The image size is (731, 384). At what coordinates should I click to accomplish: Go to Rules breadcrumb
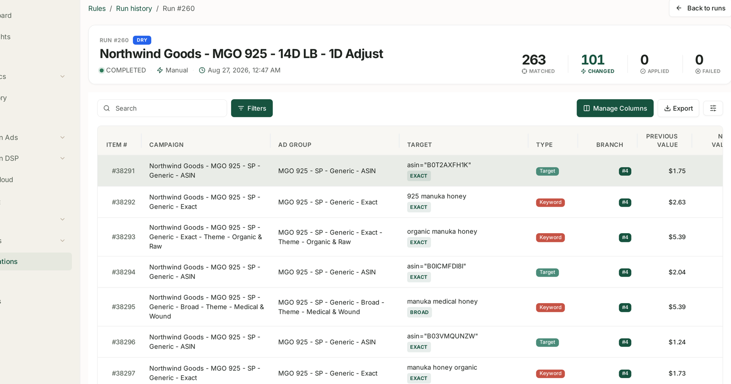click(x=97, y=9)
